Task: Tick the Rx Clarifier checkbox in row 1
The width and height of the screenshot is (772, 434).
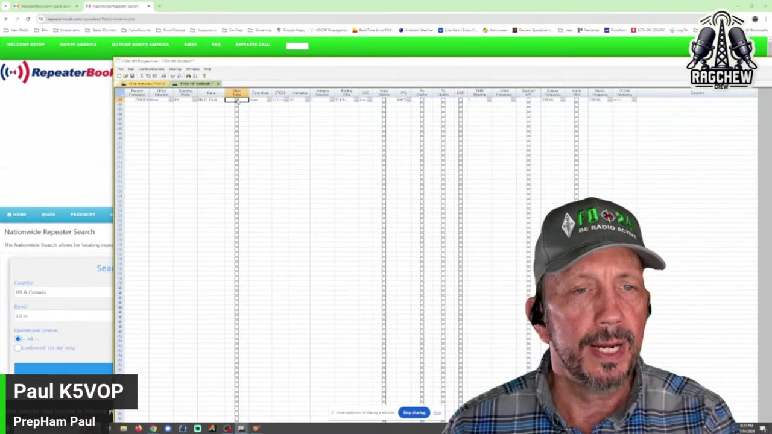Action: [422, 99]
